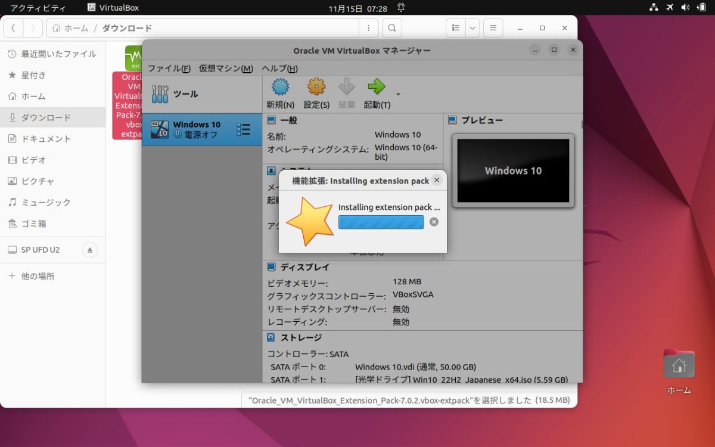The width and height of the screenshot is (715, 447).
Task: Eject the SP UFD U2 drive
Action: click(x=90, y=250)
